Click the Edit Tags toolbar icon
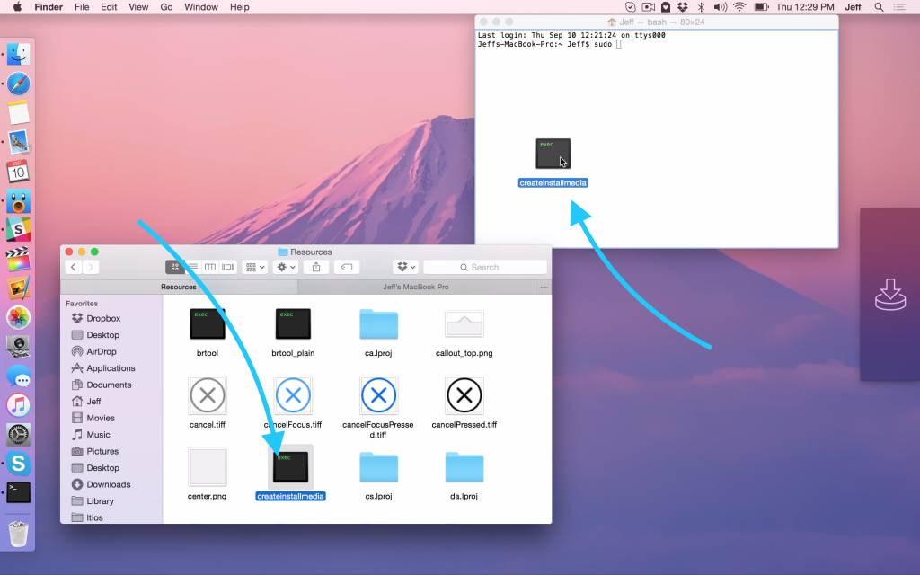The width and height of the screenshot is (920, 575). pos(347,267)
